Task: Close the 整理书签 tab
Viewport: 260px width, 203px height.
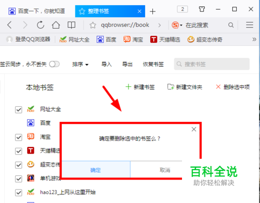Action: [139, 11]
